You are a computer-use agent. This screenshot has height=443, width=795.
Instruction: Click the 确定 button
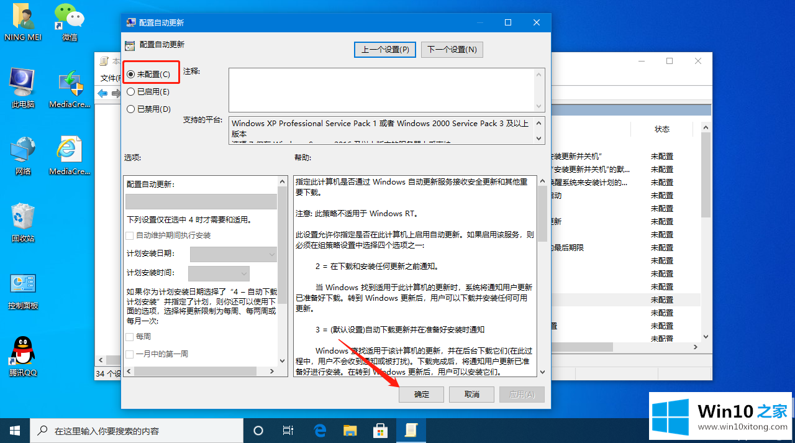[421, 395]
